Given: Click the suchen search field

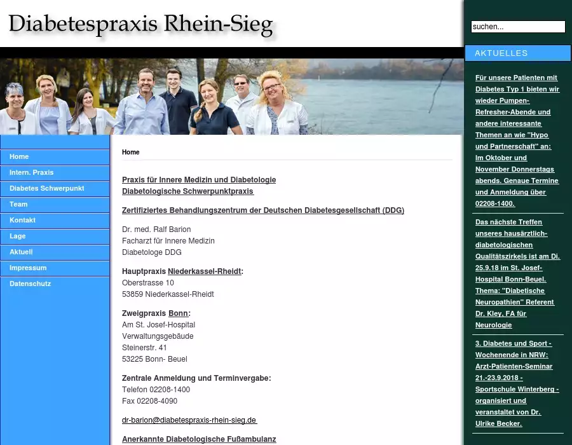Looking at the screenshot, I should pos(517,27).
